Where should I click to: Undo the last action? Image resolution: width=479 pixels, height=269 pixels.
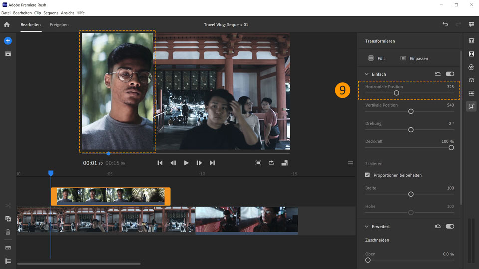(445, 24)
